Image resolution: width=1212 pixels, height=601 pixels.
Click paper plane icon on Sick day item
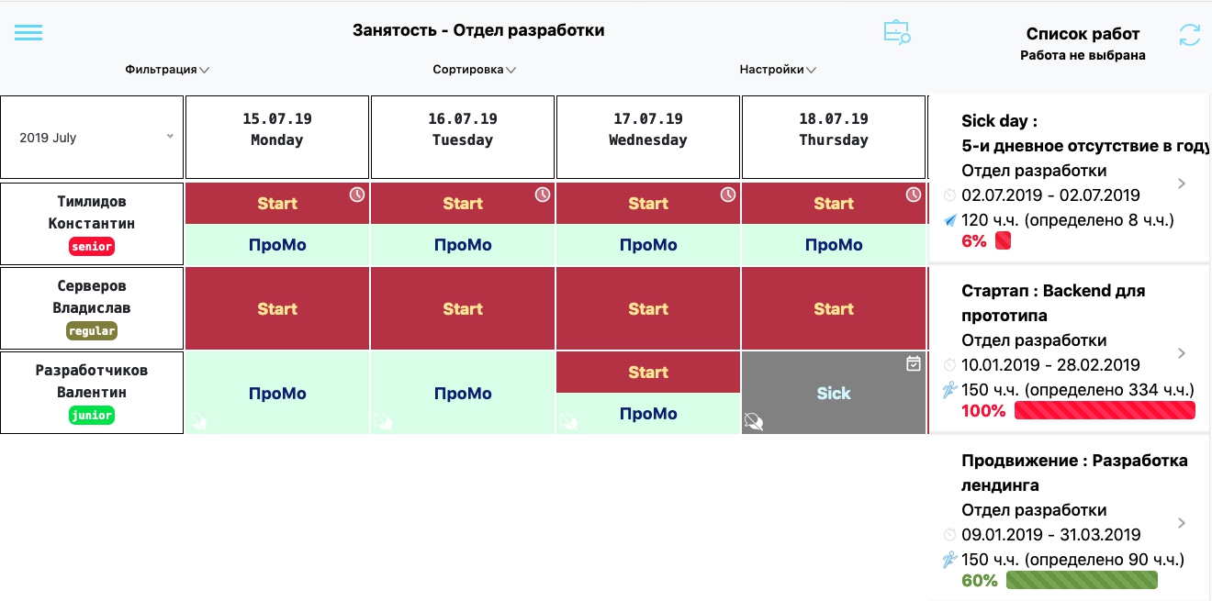pyautogui.click(x=949, y=220)
